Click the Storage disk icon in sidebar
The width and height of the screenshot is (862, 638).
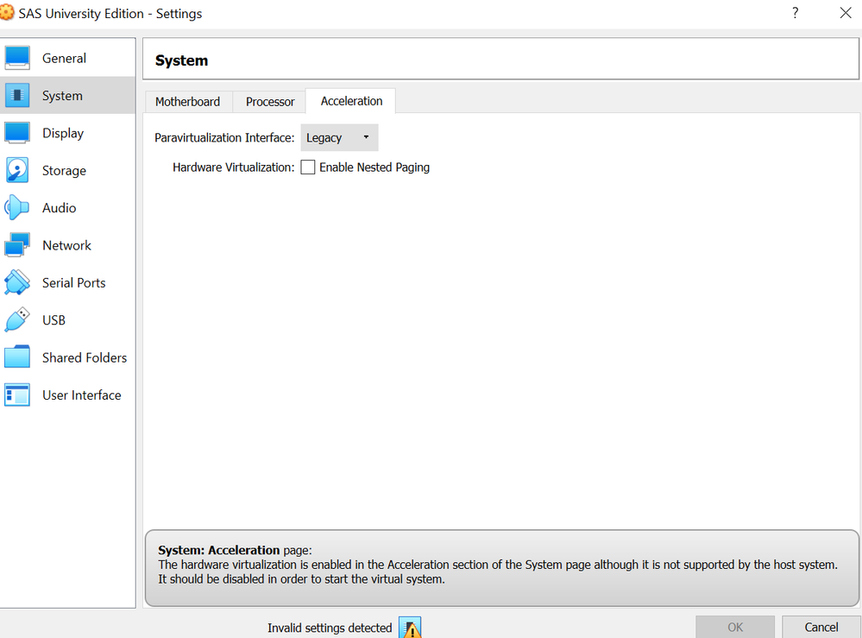click(17, 170)
